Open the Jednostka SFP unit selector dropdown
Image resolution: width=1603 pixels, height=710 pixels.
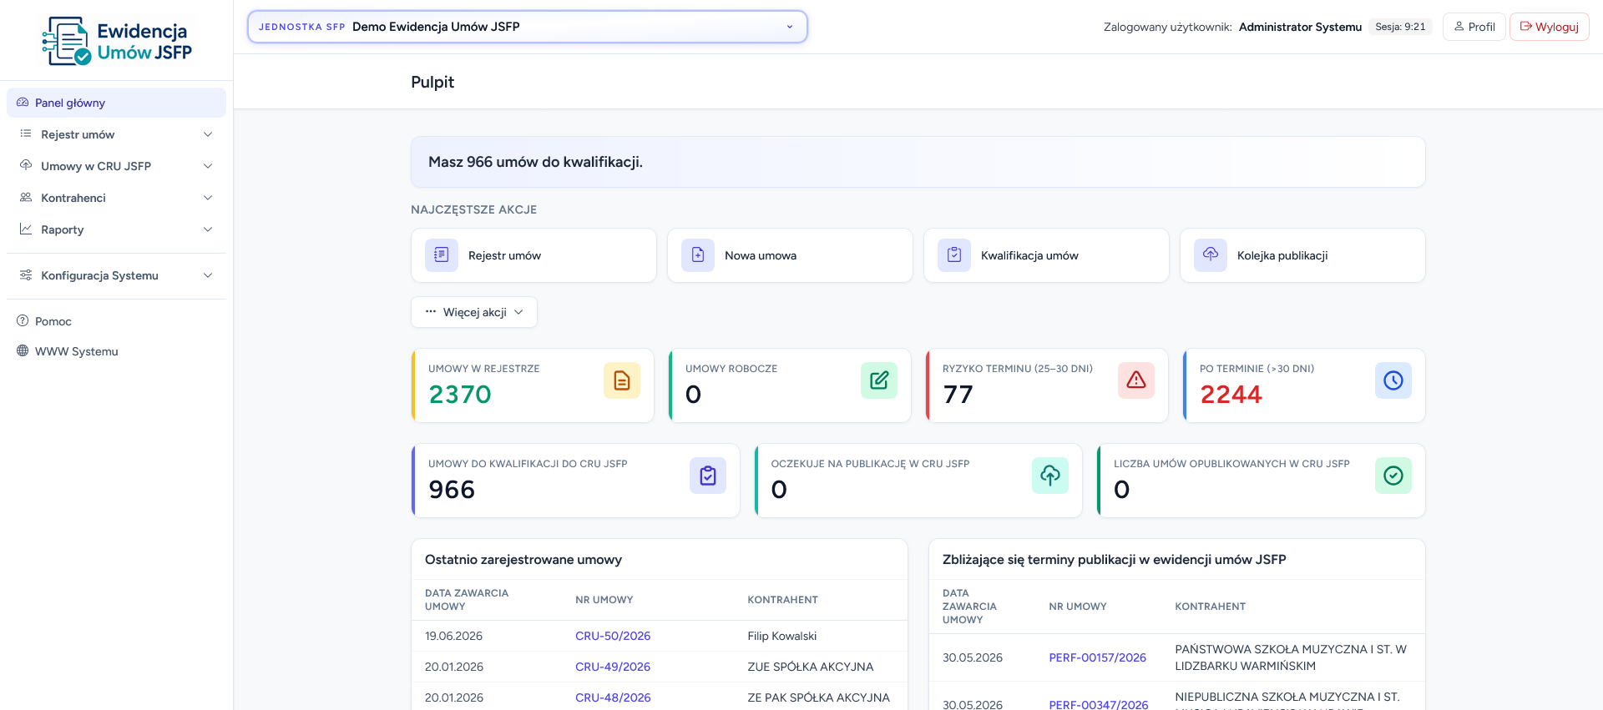[528, 27]
